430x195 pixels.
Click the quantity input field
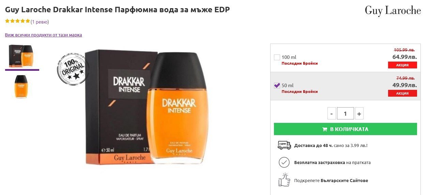[345, 113]
